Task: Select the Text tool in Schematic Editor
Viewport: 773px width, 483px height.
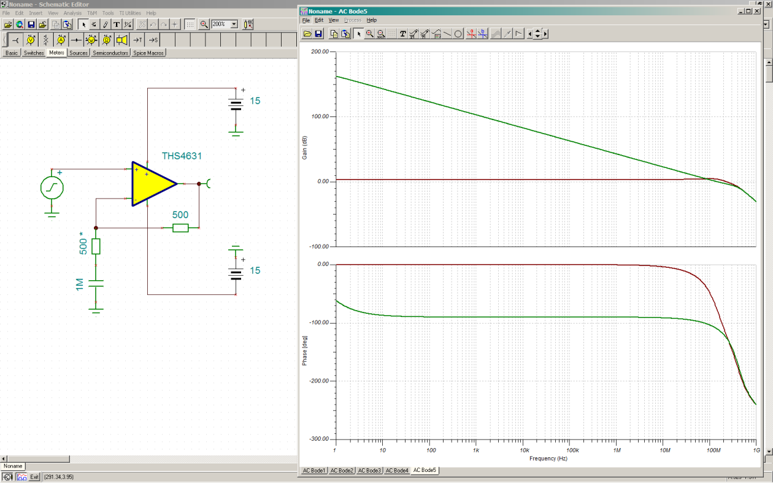Action: (117, 25)
